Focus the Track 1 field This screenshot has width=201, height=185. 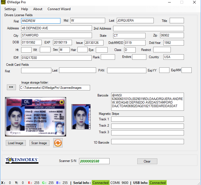147,119
